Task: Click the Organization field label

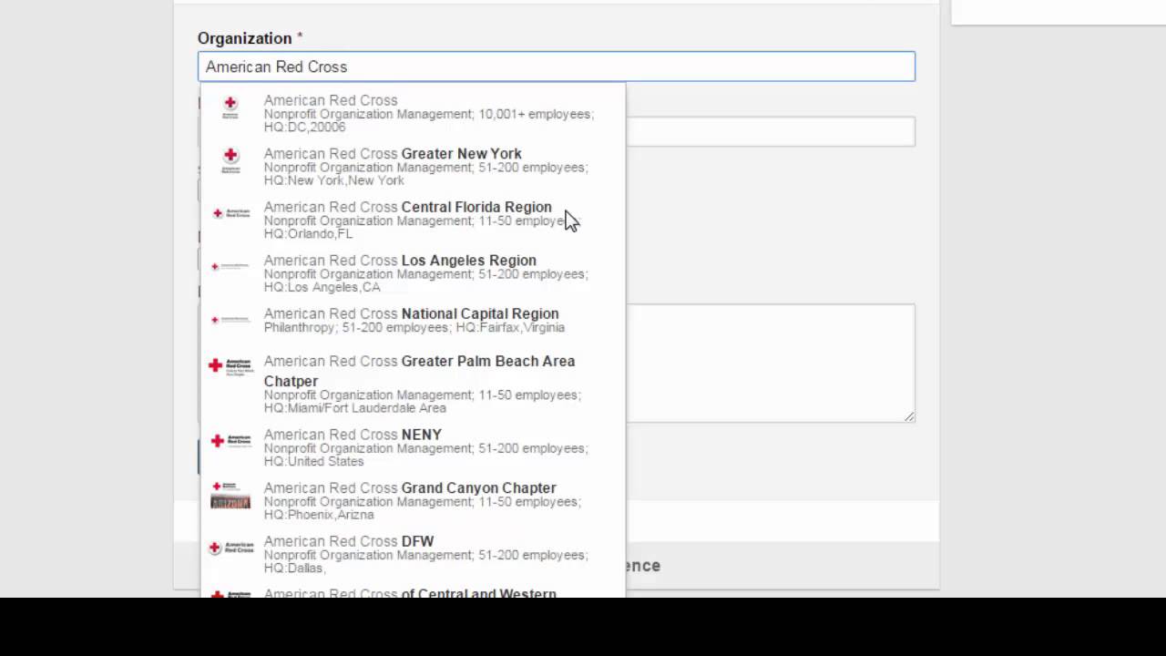Action: (245, 38)
